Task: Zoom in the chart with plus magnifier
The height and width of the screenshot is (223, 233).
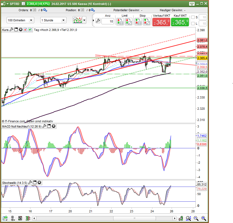Action: 204,218
